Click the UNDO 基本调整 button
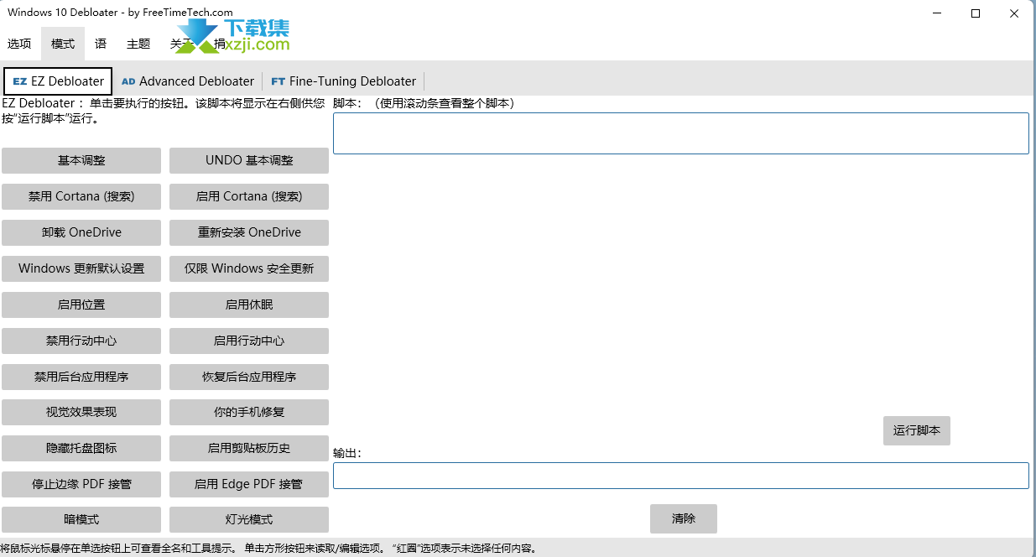Screen dimensions: 1036x557 pyautogui.click(x=249, y=160)
